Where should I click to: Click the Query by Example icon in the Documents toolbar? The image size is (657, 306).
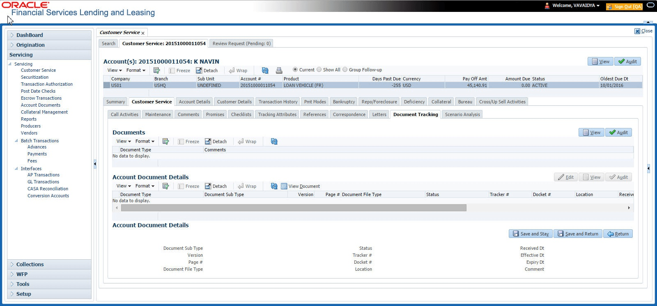165,141
